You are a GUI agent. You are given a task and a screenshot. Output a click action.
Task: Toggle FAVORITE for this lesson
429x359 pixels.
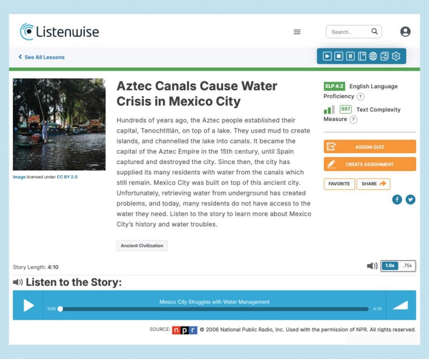point(339,184)
